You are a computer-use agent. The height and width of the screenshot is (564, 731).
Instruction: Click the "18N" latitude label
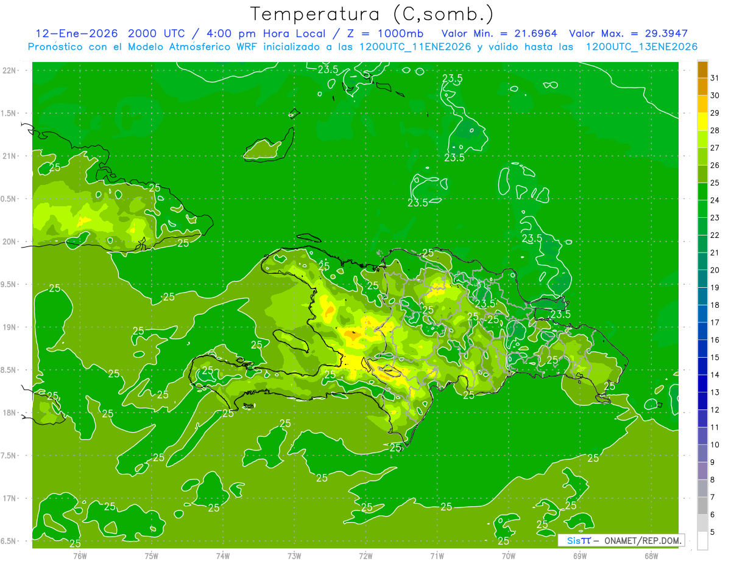pyautogui.click(x=10, y=413)
